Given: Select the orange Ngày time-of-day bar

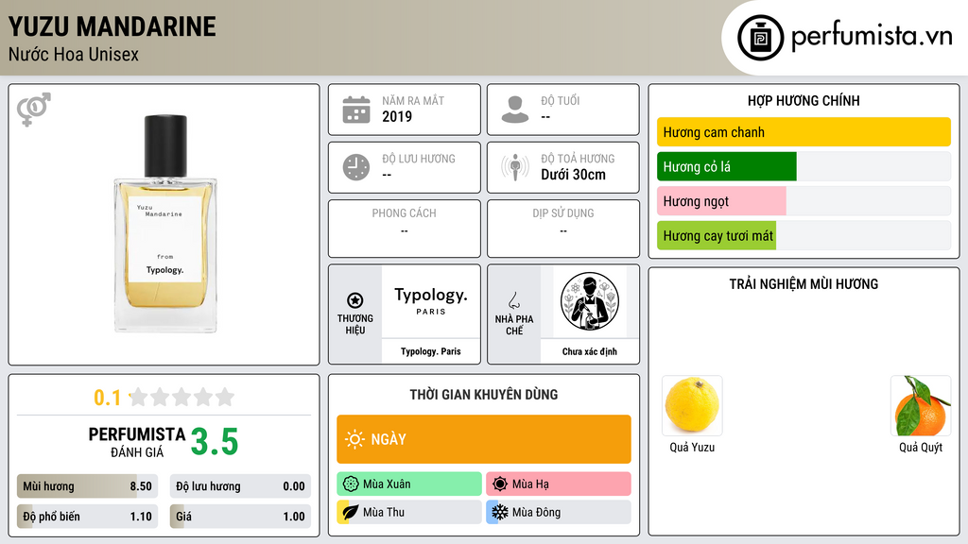Looking at the screenshot, I should click(x=484, y=439).
